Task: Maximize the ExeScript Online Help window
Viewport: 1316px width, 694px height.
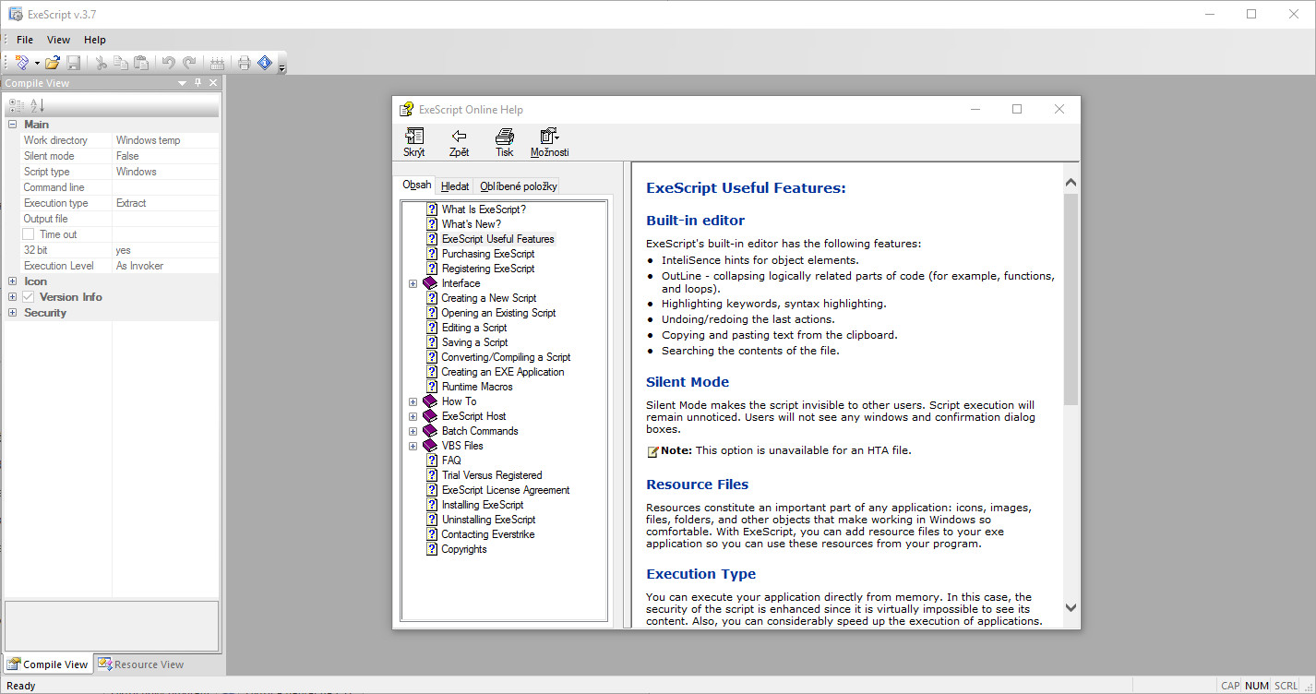Action: [x=1017, y=109]
